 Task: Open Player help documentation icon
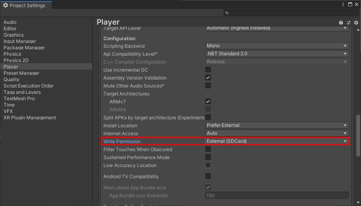[x=341, y=23]
